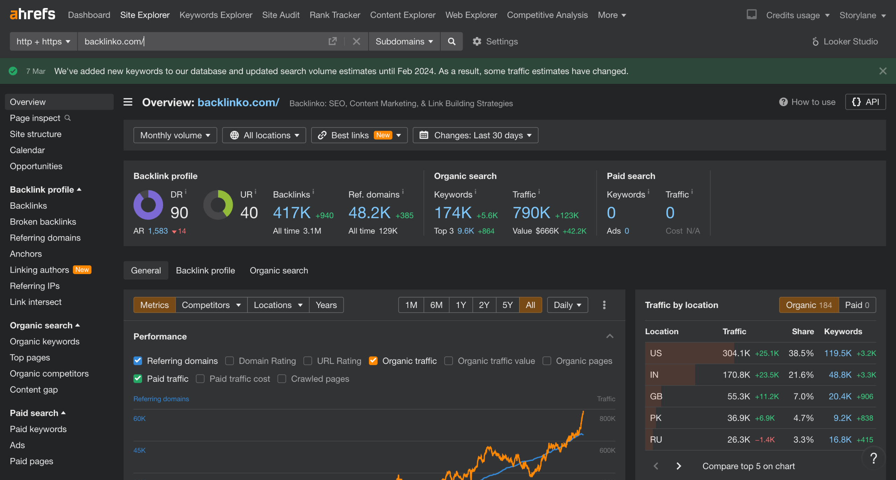Open Keywords Explorer in top menu

(x=216, y=15)
